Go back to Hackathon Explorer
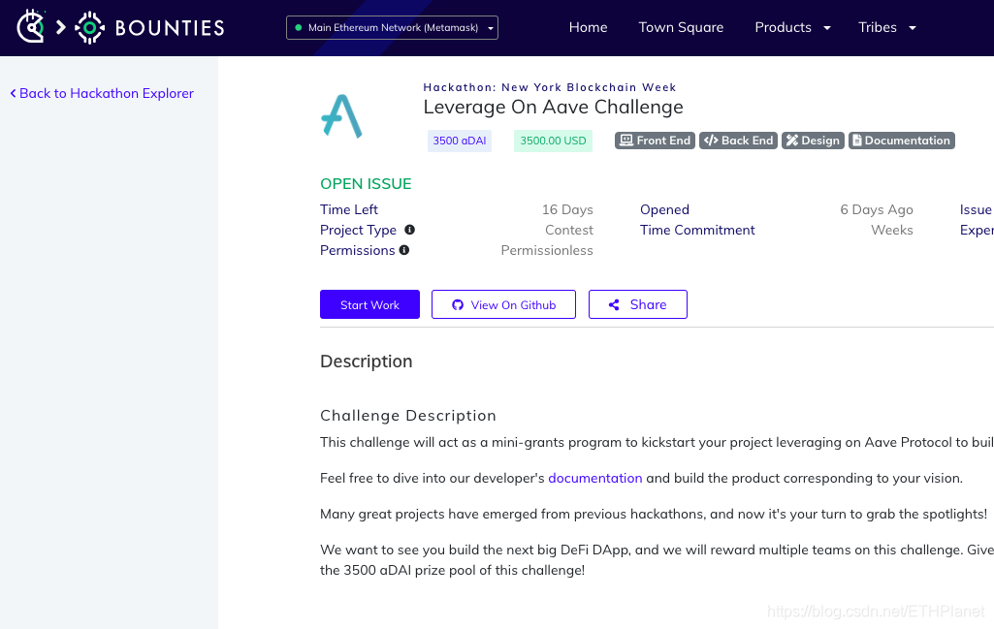The height and width of the screenshot is (629, 994). pos(102,93)
